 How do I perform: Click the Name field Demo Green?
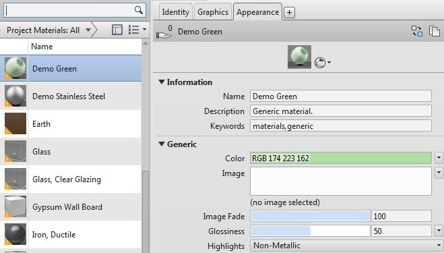(x=341, y=96)
